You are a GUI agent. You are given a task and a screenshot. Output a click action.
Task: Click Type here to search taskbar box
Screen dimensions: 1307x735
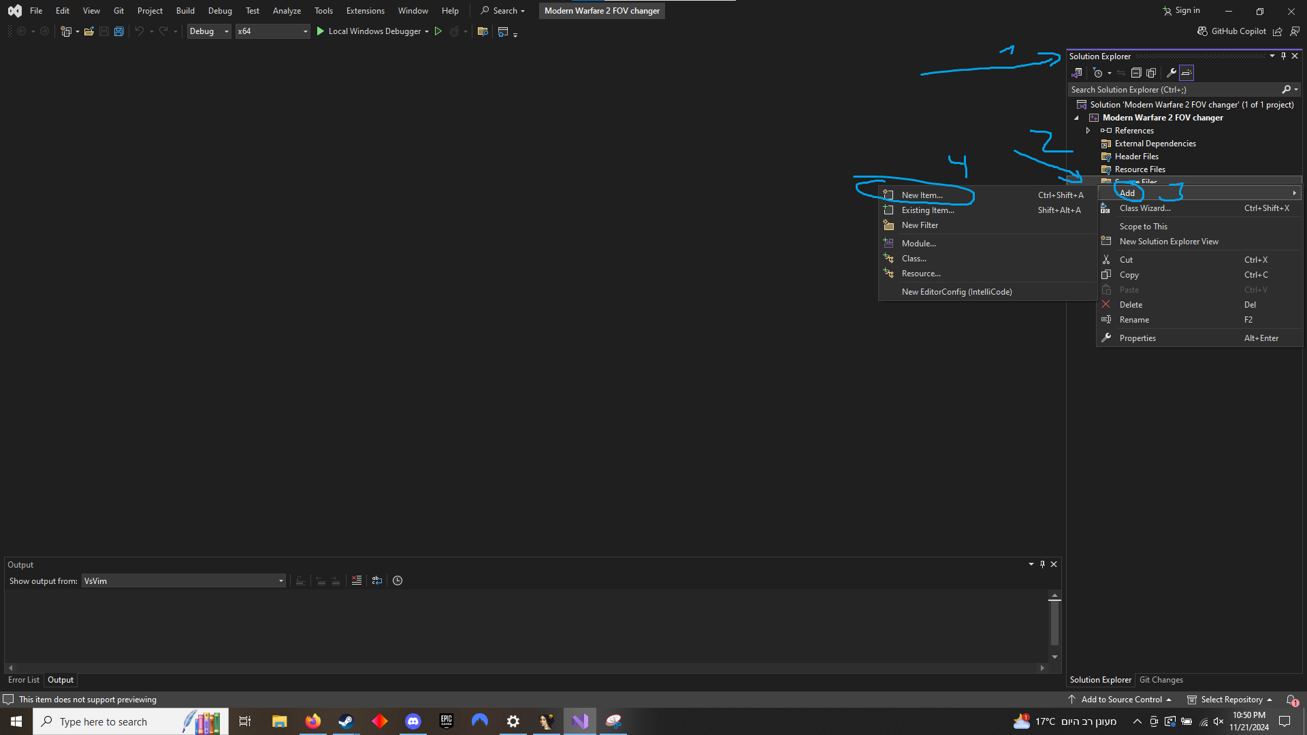click(131, 721)
